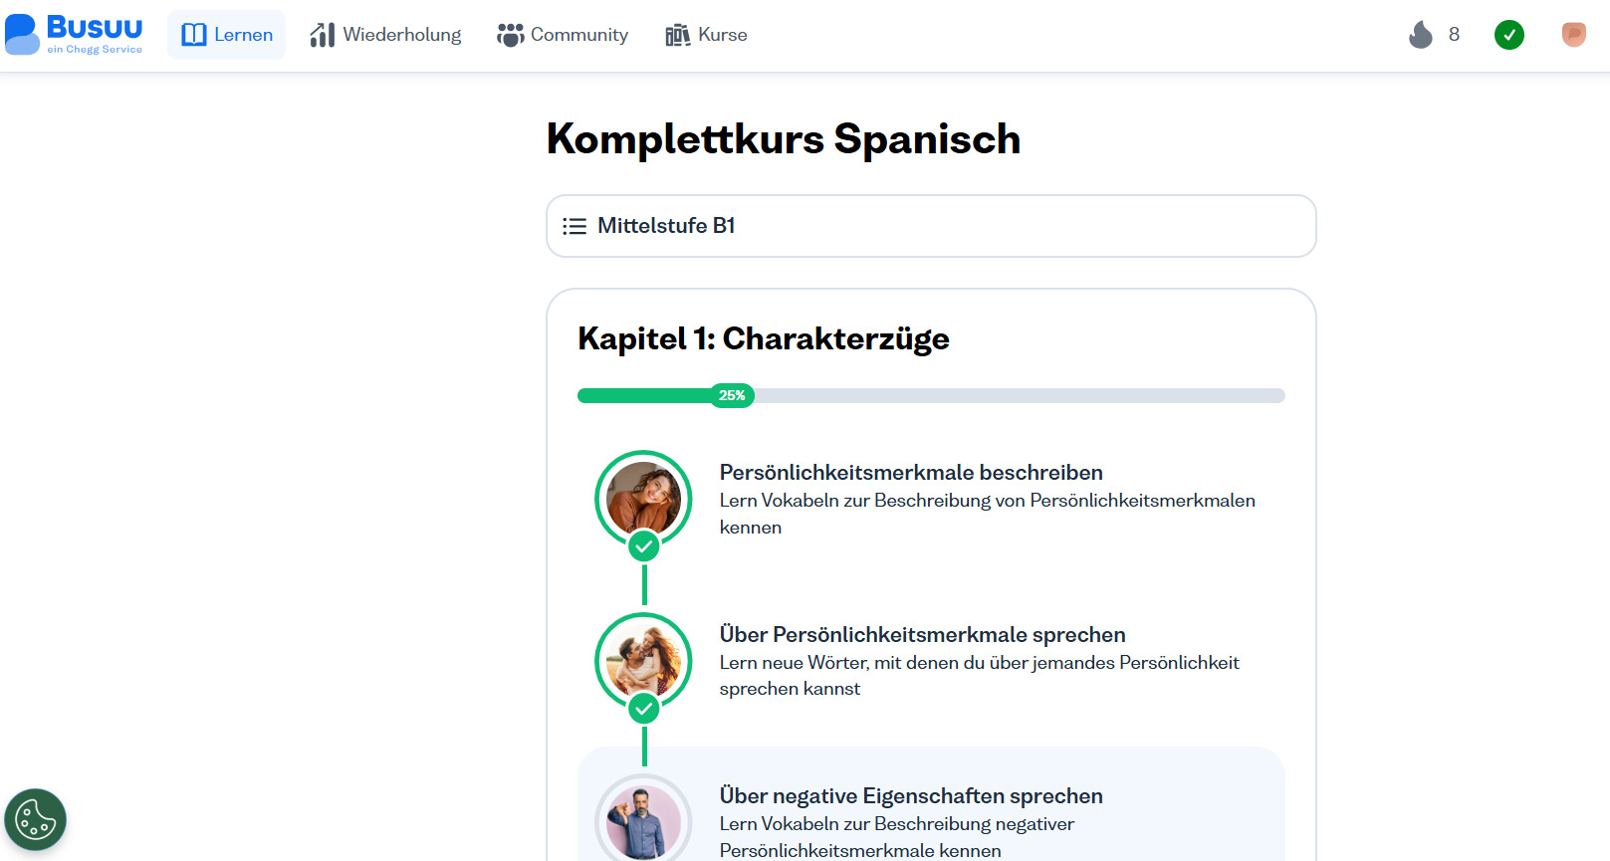
Task: Open the Über Persönlichkeitsmerkmale sprechen lesson thumbnail
Action: (x=643, y=661)
